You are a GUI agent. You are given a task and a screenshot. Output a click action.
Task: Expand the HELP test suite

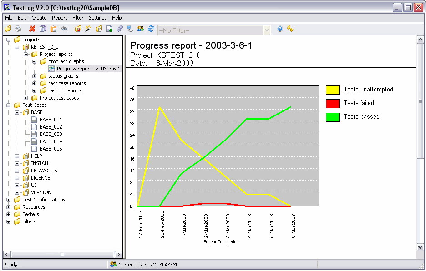[17, 156]
